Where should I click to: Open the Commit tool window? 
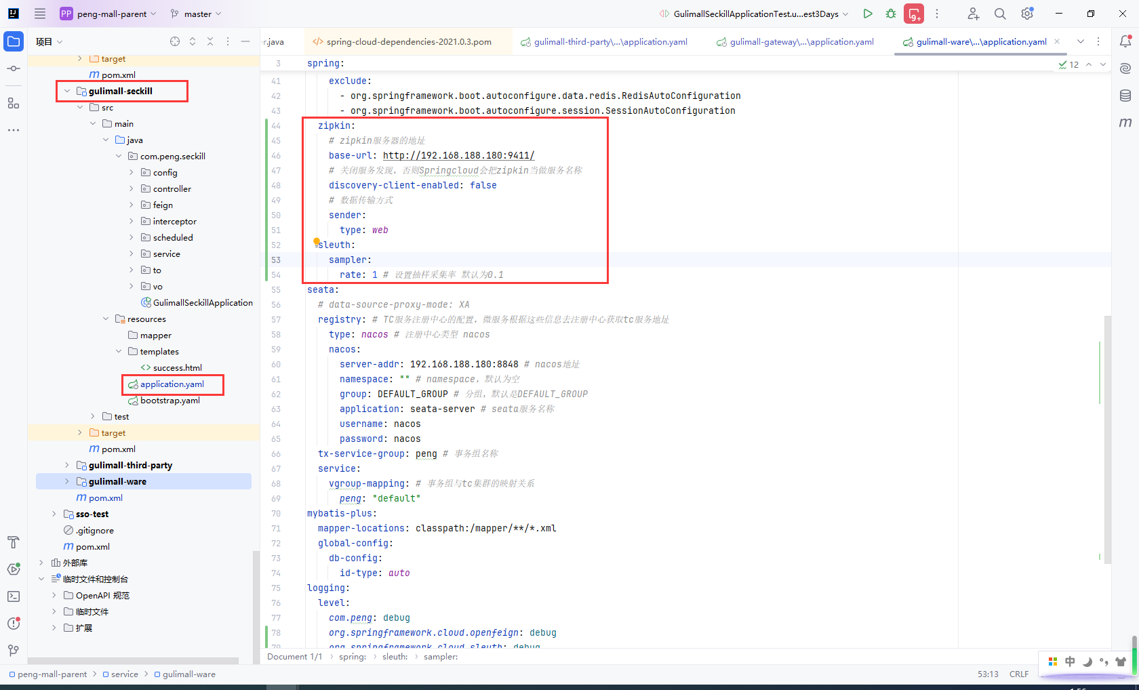14,68
